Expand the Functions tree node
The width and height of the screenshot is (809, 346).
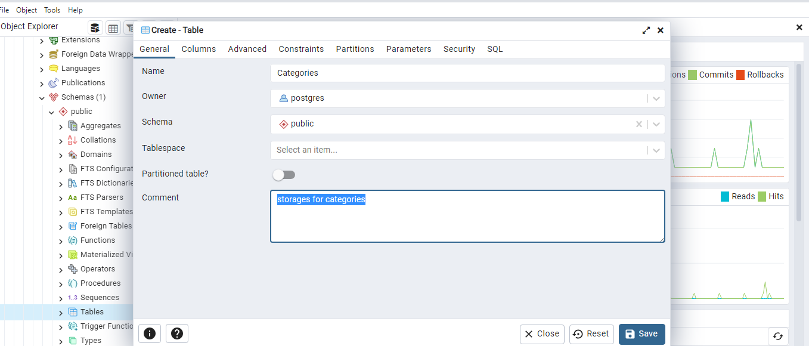pos(61,241)
